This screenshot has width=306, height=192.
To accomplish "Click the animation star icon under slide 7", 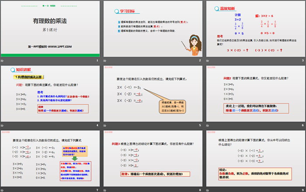I will (x=3, y=190).
